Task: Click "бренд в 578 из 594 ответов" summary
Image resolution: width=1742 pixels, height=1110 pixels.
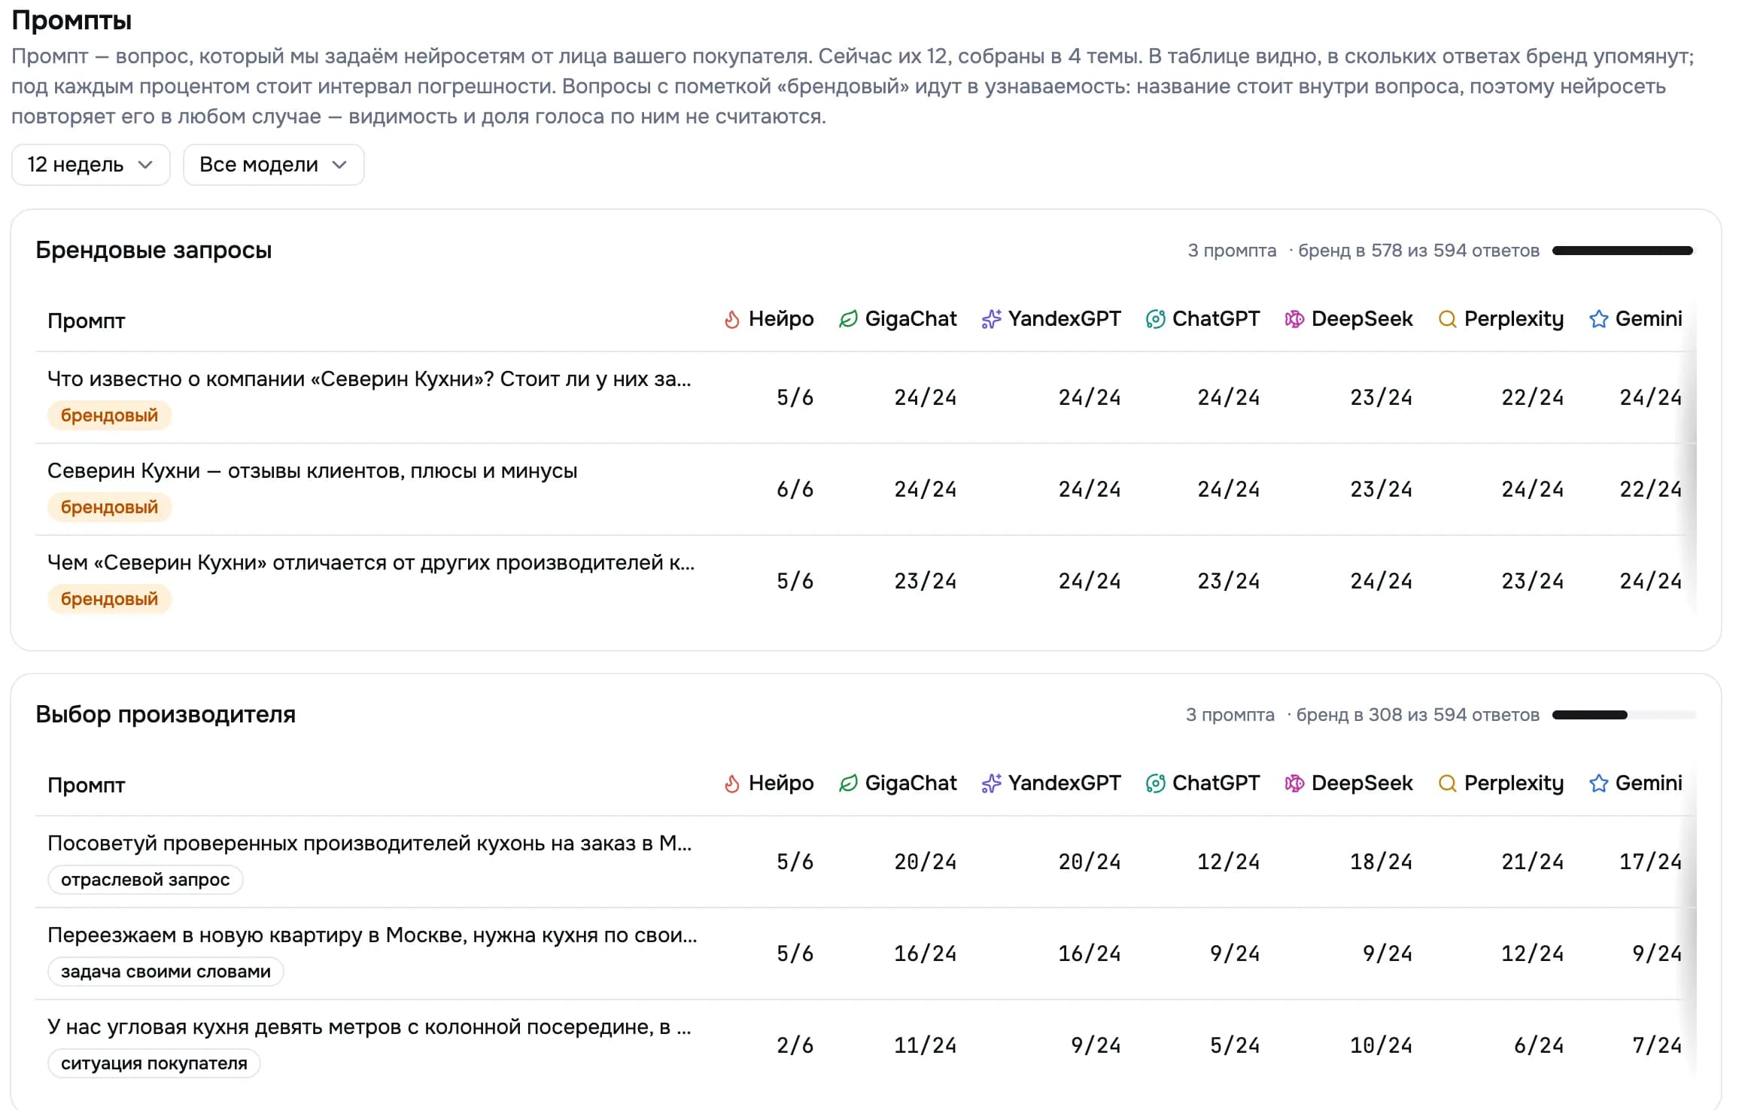Action: 1419,251
